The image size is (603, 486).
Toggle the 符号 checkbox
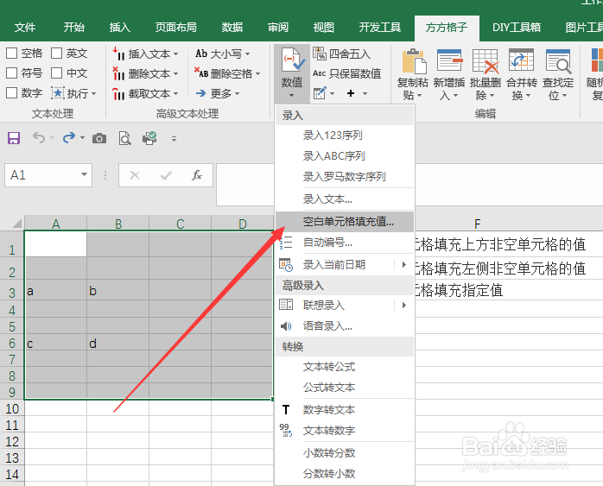tap(12, 73)
